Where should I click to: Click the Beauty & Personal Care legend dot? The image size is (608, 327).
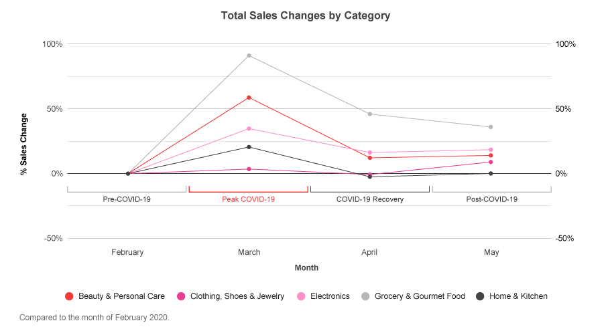coord(69,296)
